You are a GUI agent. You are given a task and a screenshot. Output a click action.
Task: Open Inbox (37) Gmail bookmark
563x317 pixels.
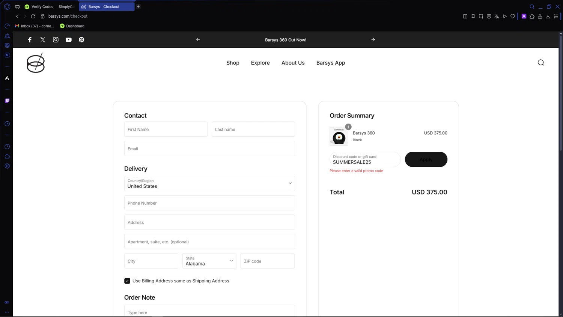(x=35, y=26)
